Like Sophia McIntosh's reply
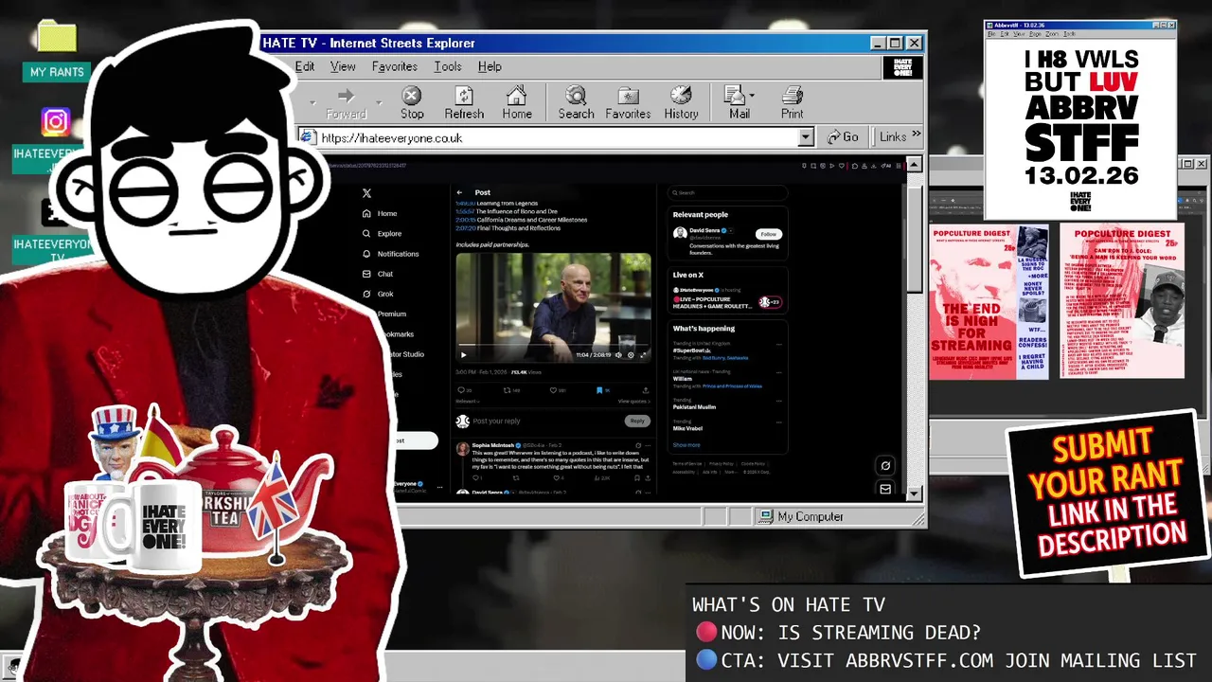The image size is (1212, 682). (556, 477)
